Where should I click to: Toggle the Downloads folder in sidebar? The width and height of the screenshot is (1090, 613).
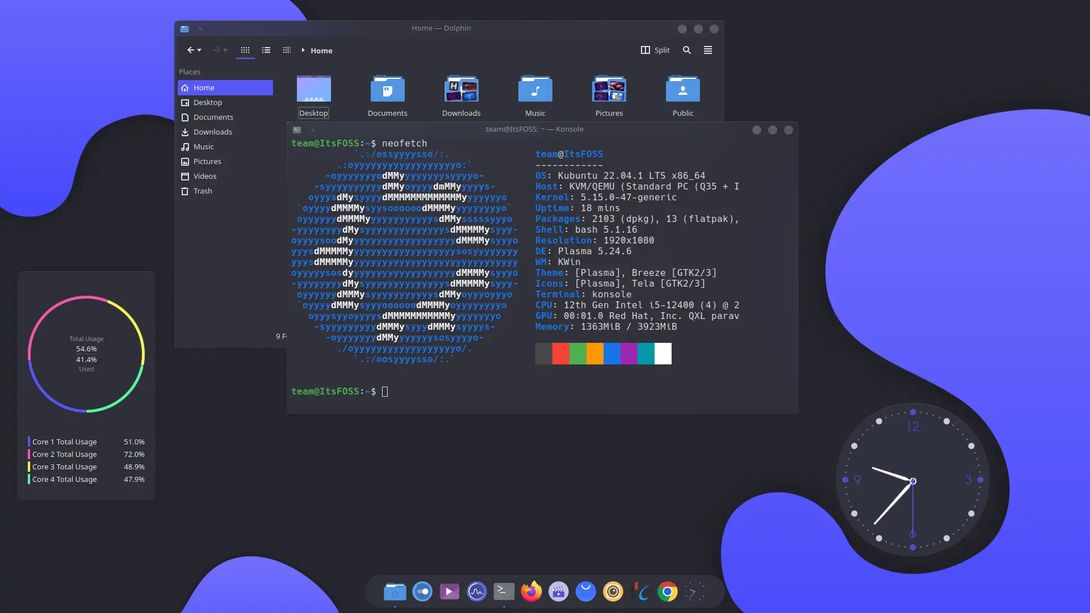213,132
